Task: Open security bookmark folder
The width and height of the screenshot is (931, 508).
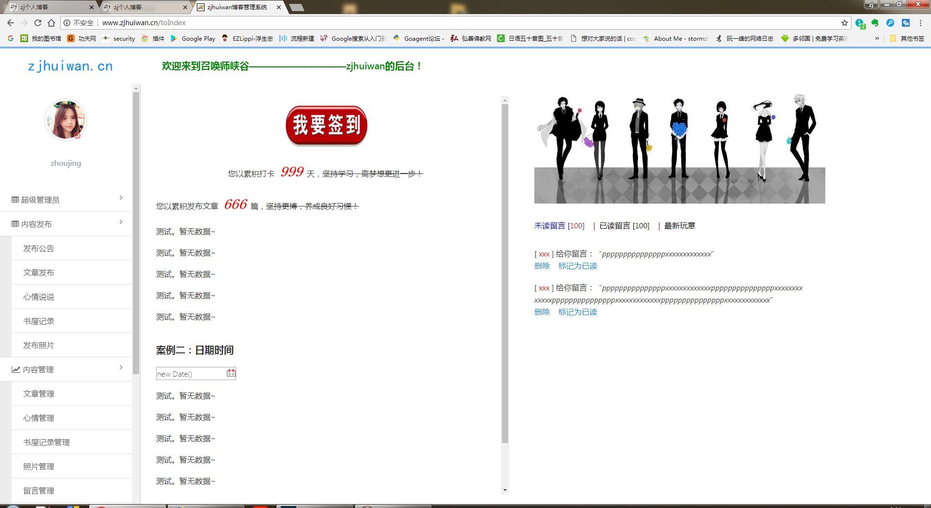Action: pyautogui.click(x=118, y=38)
